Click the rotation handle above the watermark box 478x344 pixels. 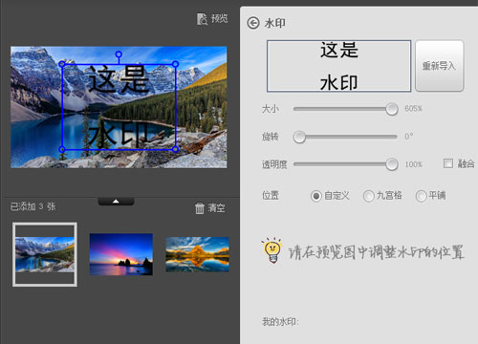click(119, 54)
